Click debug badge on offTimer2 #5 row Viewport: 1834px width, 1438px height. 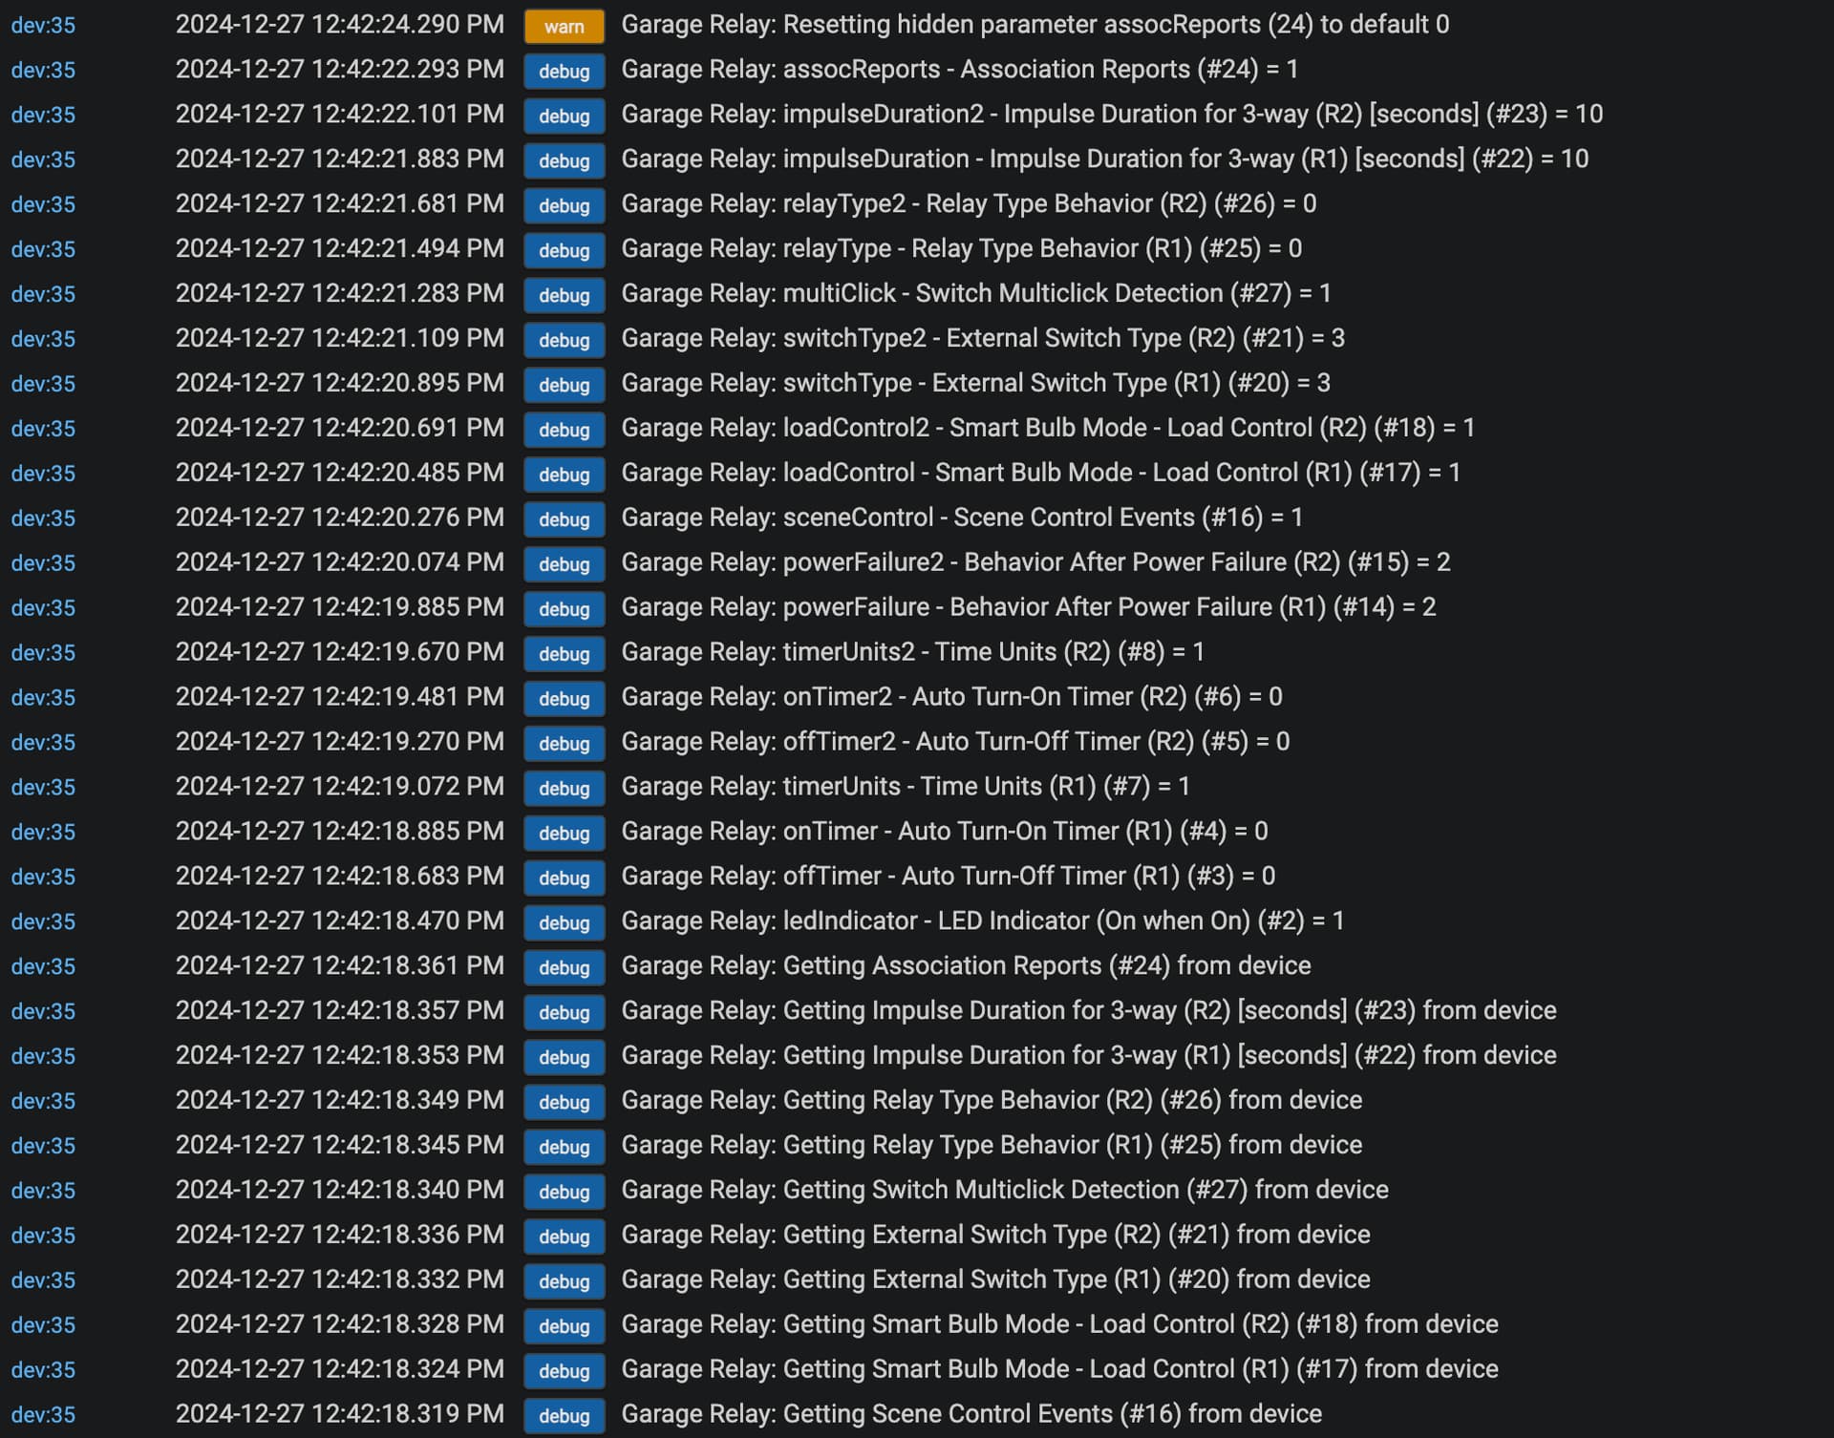[564, 744]
